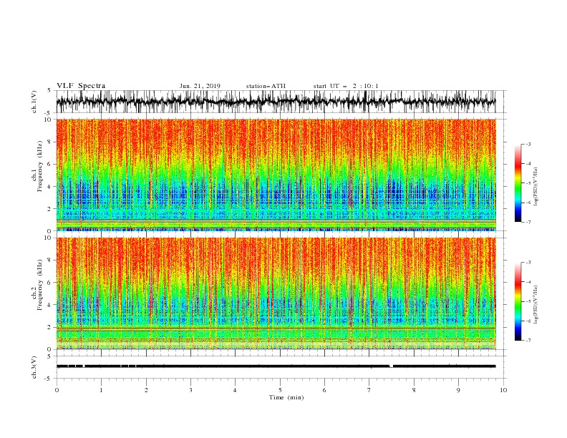Select the date text "Jun. 21, 2019"
The height and width of the screenshot is (438, 567).
pos(200,86)
